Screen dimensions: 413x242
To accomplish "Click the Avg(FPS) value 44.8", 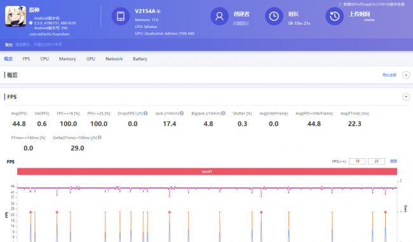I will coord(19,124).
